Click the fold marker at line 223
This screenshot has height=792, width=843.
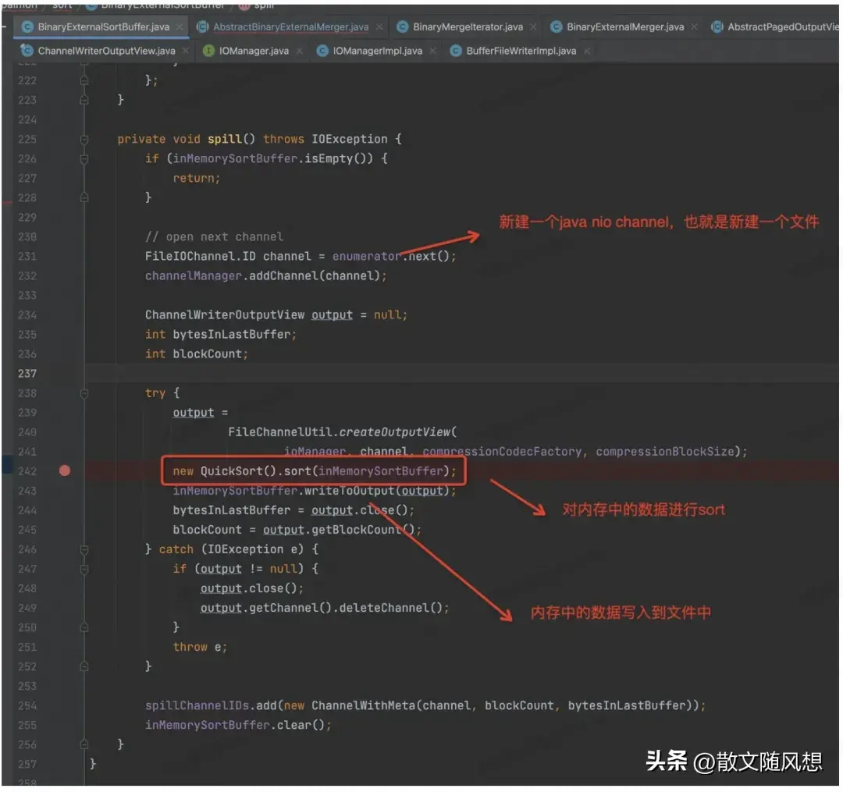(84, 100)
